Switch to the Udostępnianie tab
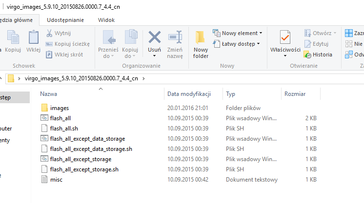 pyautogui.click(x=65, y=20)
